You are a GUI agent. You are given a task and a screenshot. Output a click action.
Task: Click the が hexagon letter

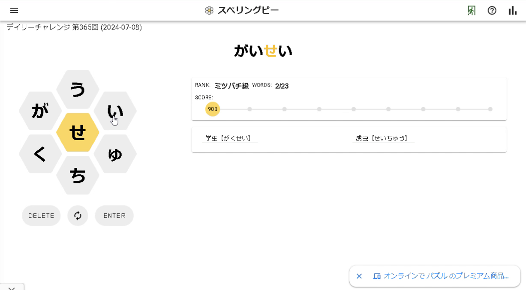click(x=39, y=111)
